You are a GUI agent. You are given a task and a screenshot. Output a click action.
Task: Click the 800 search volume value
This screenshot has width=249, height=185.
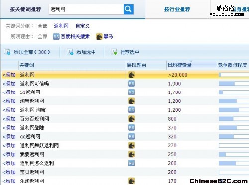coord(172,119)
